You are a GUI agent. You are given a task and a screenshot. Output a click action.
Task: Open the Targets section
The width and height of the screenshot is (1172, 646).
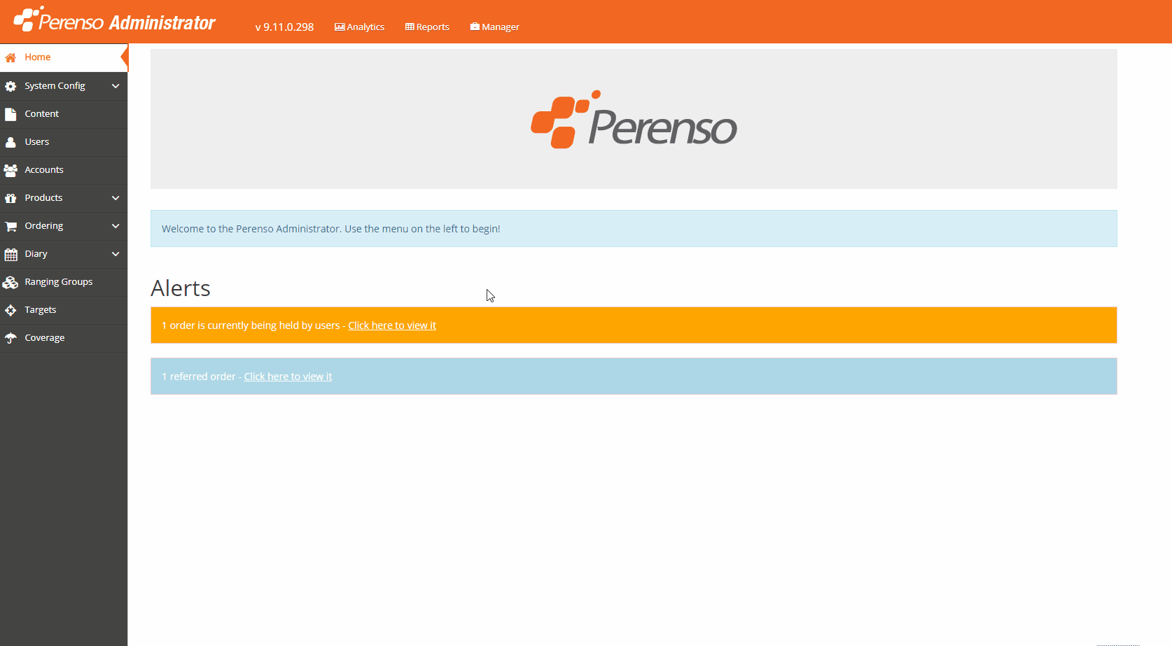(64, 310)
